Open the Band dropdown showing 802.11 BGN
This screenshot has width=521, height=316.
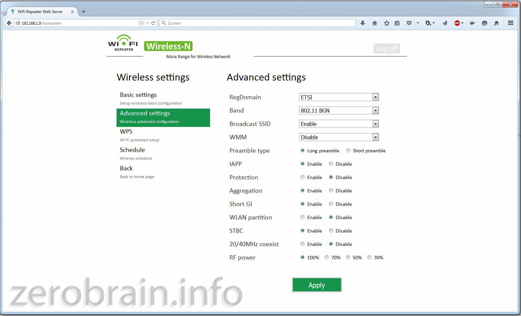[x=339, y=110]
